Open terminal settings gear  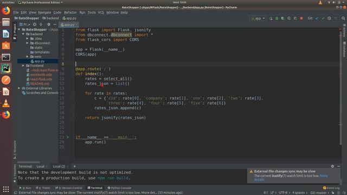pos(332,166)
